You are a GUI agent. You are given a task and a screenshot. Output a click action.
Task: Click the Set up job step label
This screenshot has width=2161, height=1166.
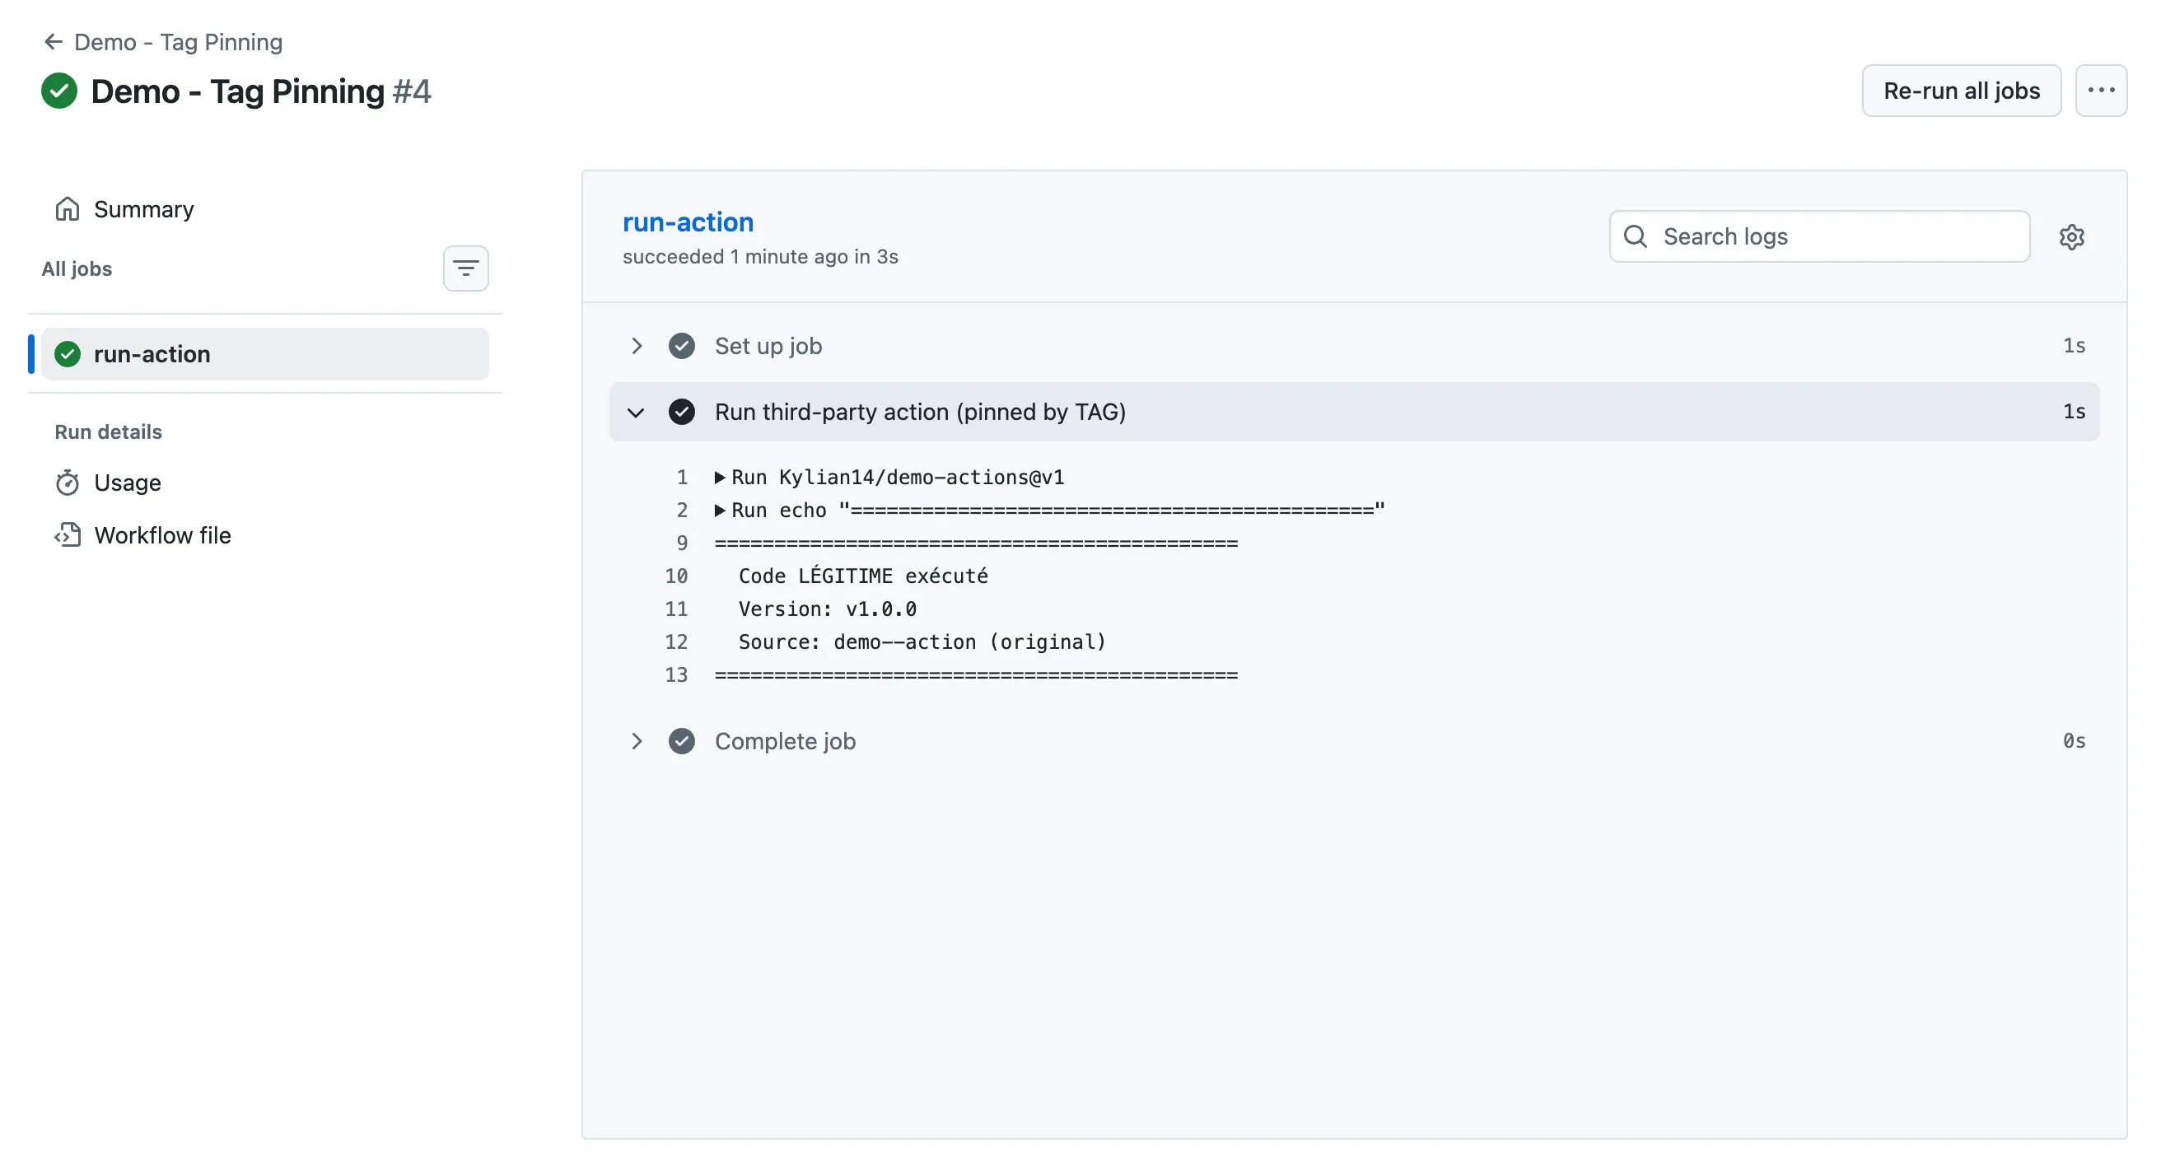click(x=768, y=346)
